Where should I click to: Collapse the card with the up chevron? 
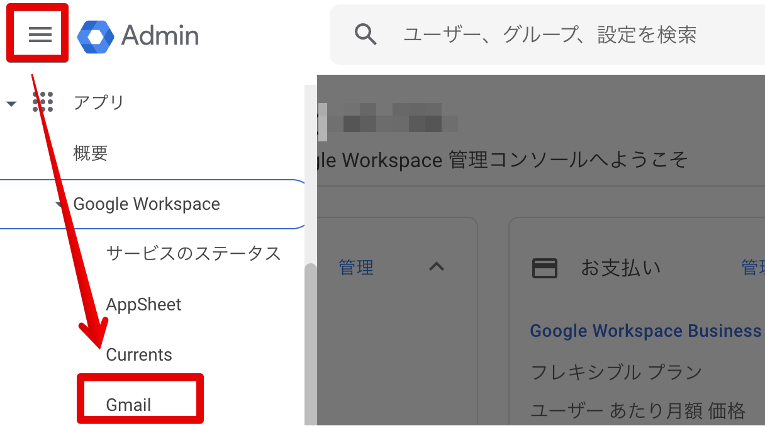436,267
